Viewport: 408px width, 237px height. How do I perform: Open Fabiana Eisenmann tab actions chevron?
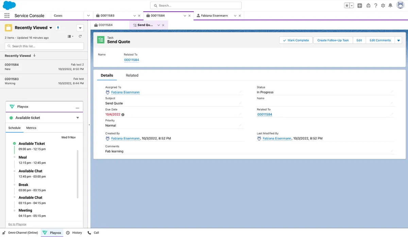tap(235, 16)
